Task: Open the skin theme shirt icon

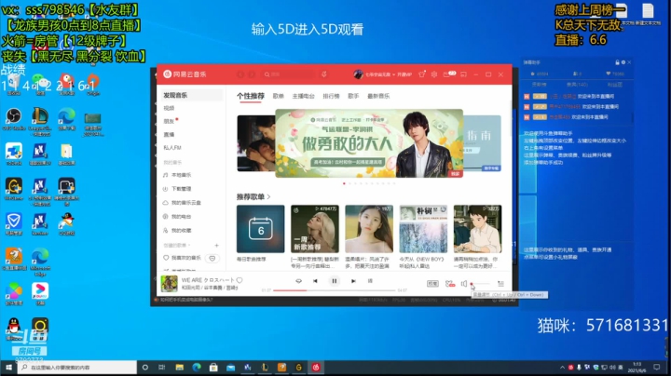Action: coord(421,74)
